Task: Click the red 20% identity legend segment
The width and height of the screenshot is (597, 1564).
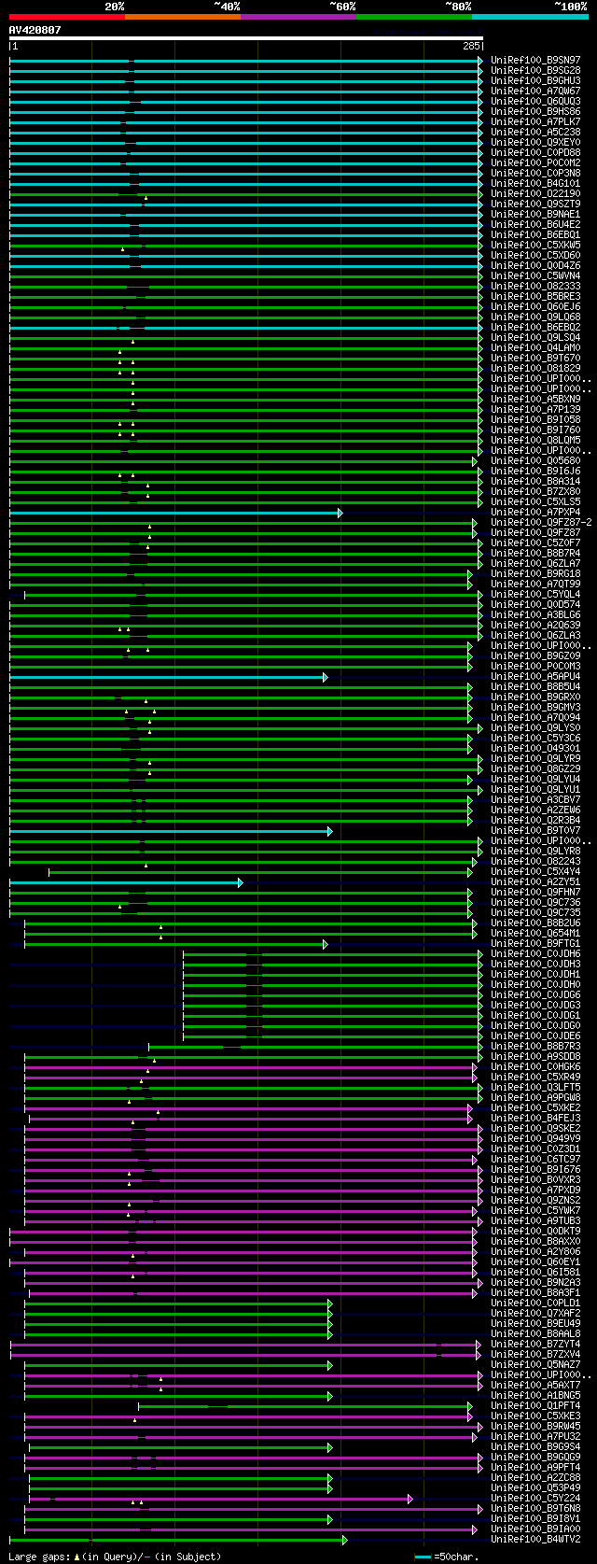Action: tap(67, 16)
